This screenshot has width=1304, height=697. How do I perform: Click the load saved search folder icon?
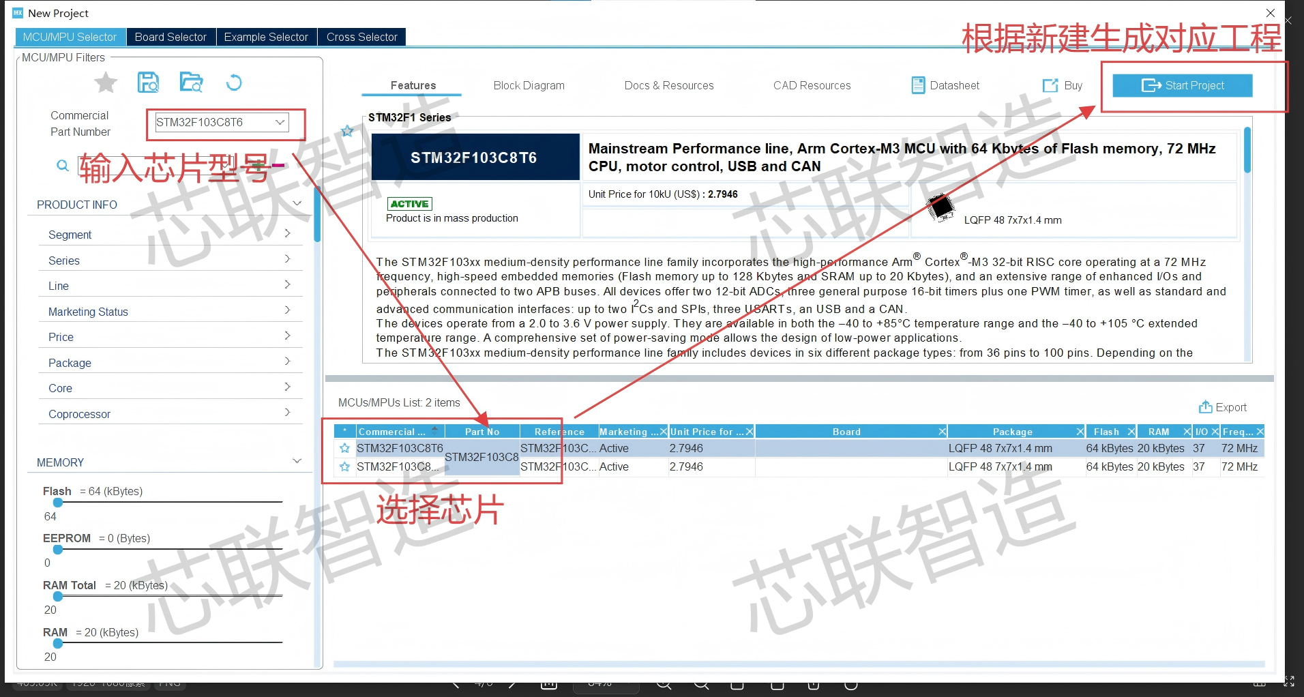pyautogui.click(x=192, y=83)
